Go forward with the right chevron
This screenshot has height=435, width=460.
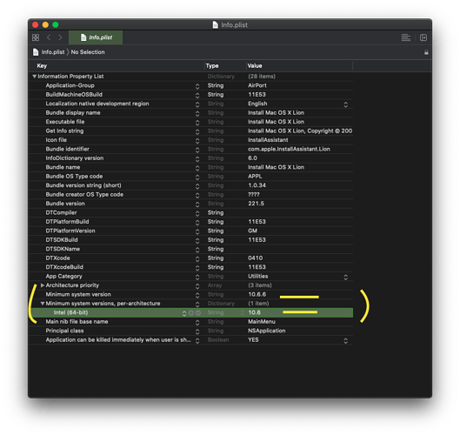tap(60, 37)
